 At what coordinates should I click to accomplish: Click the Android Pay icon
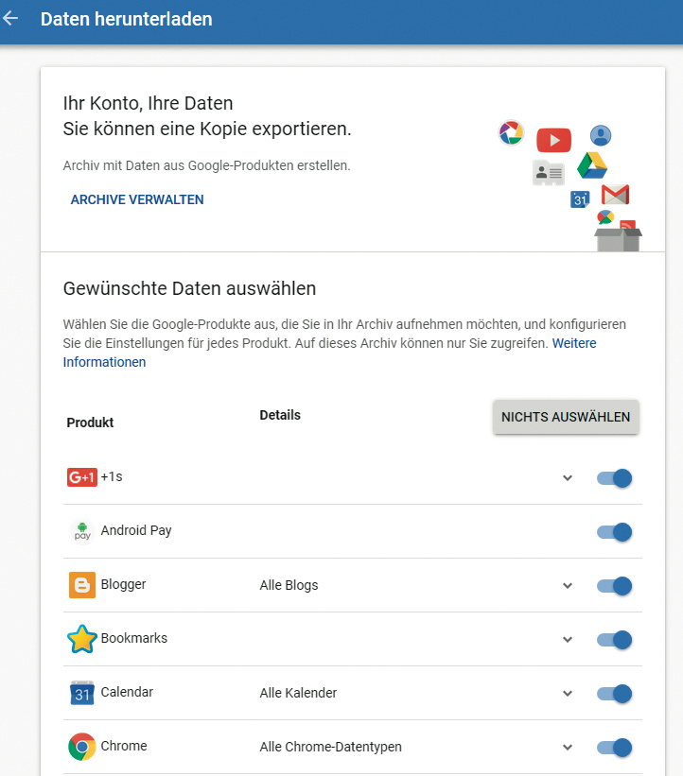[82, 531]
